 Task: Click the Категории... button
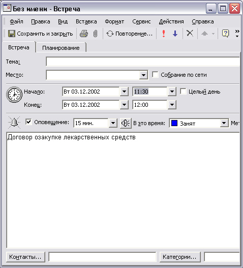click(x=179, y=257)
